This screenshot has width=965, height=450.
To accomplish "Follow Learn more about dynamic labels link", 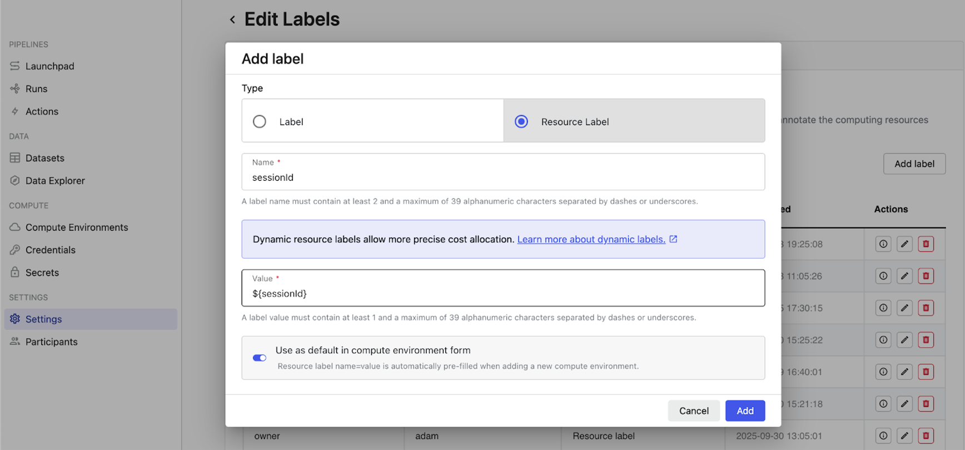I will point(591,239).
